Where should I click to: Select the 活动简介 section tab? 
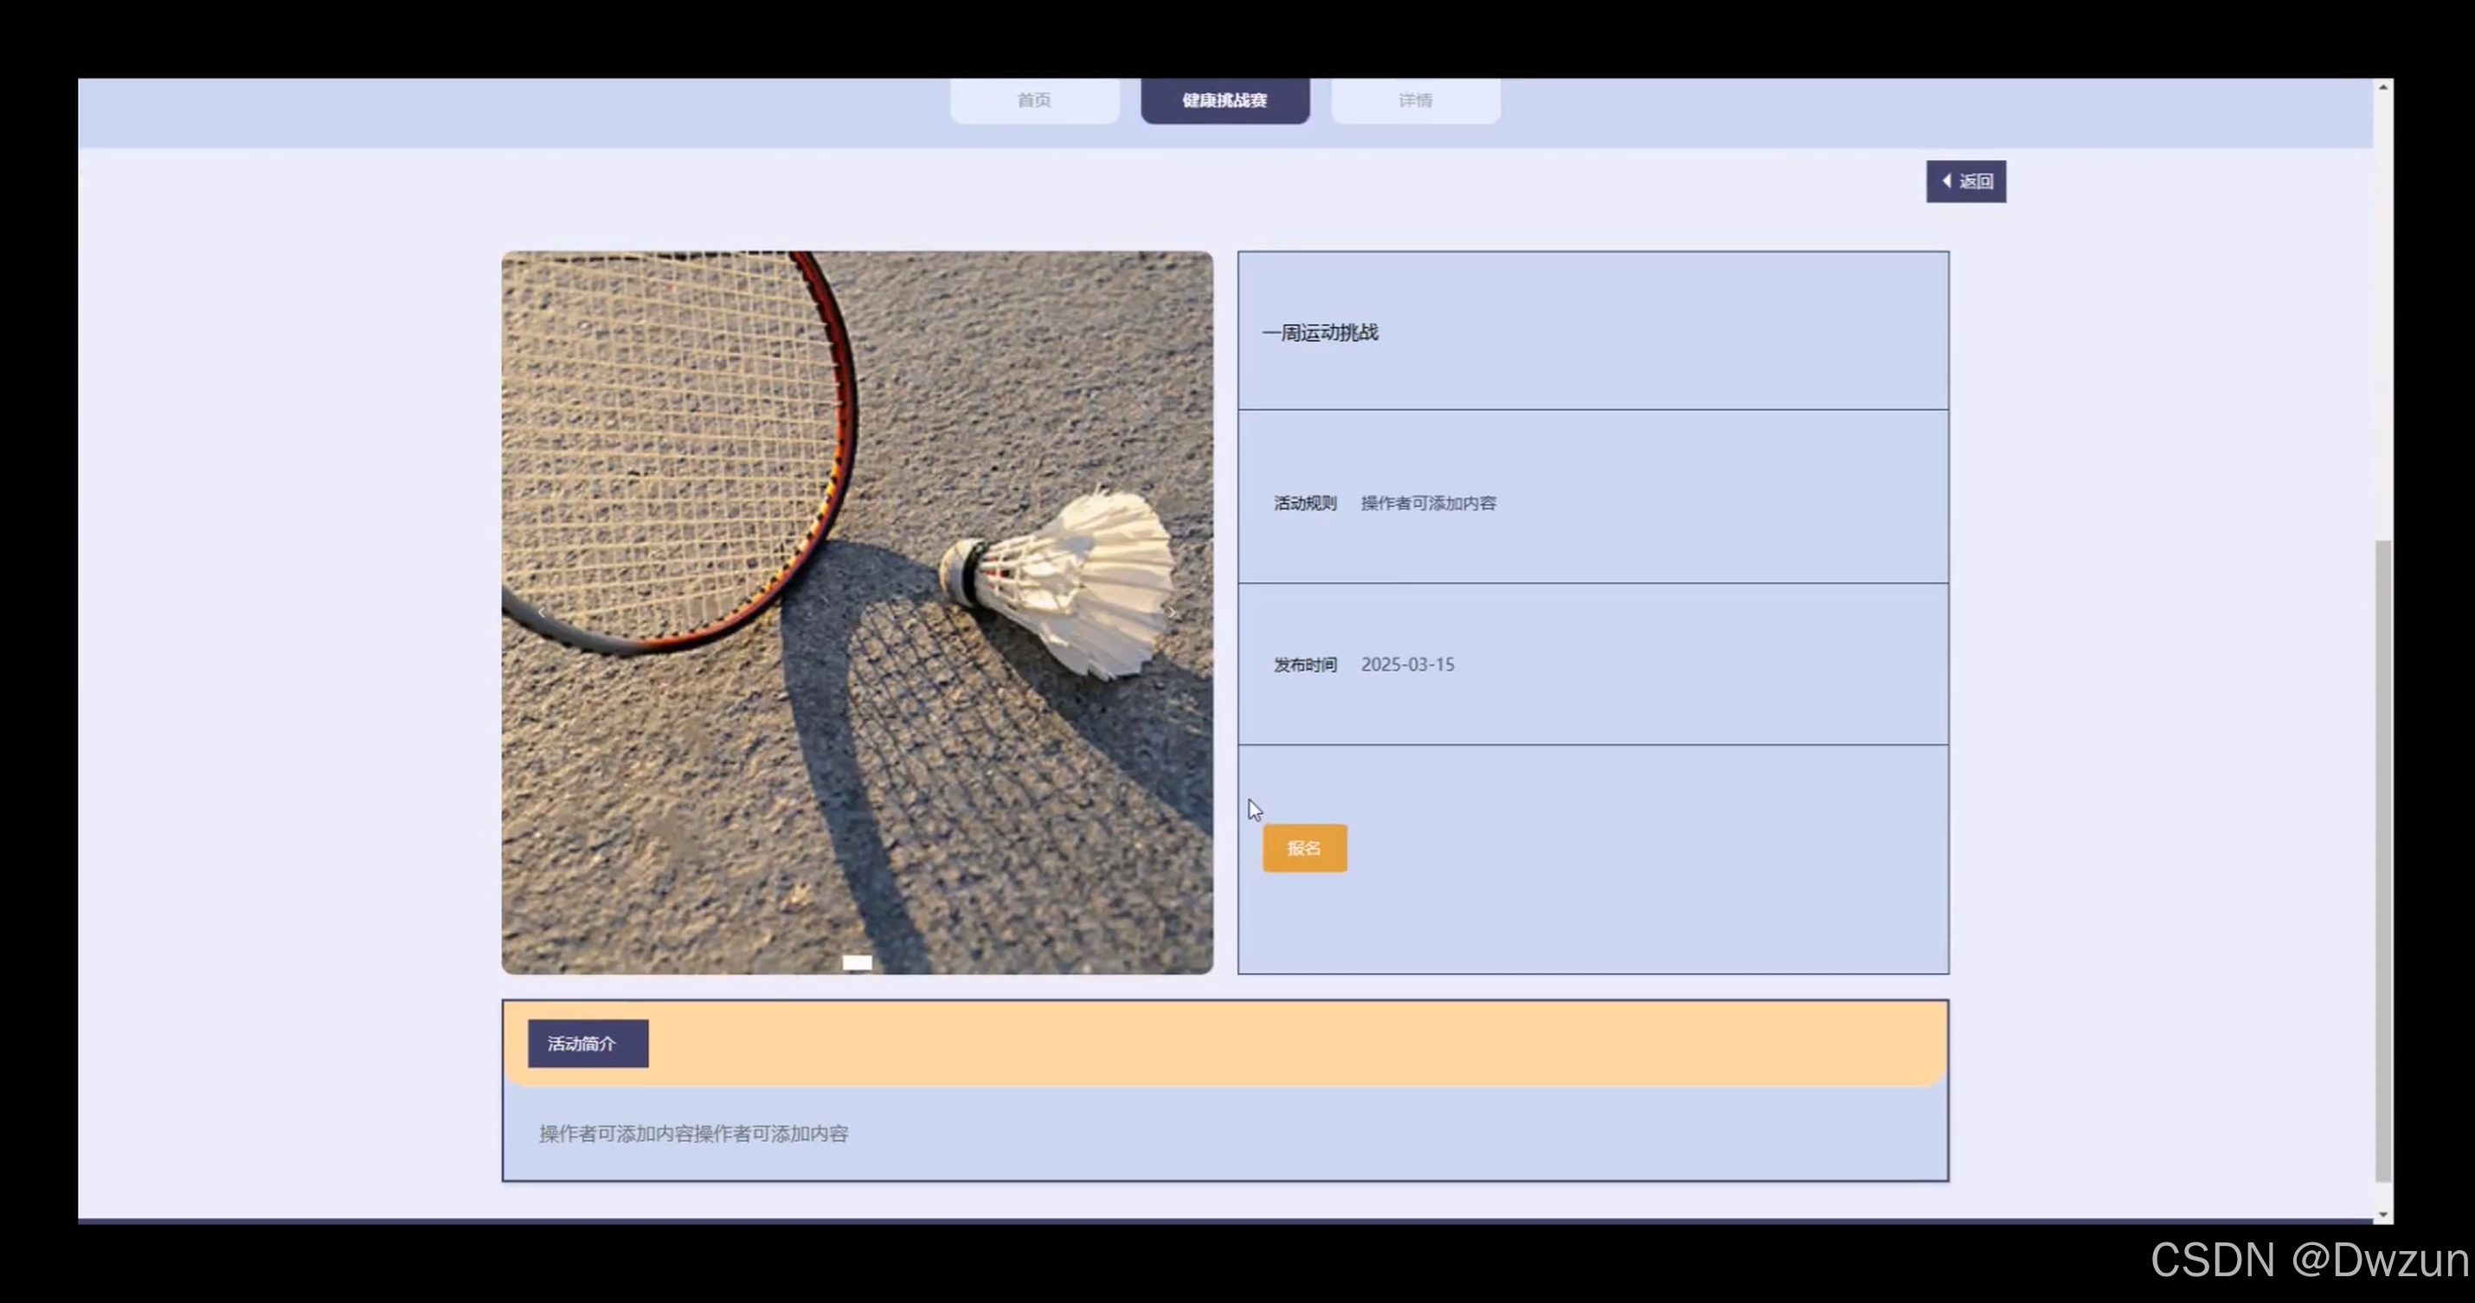pos(587,1043)
